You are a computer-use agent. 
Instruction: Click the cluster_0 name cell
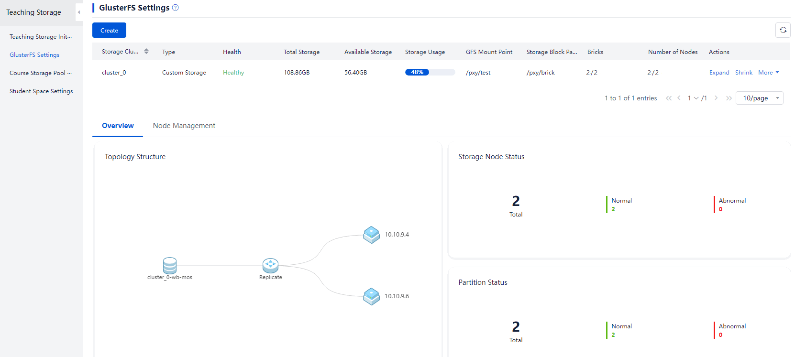pos(114,73)
